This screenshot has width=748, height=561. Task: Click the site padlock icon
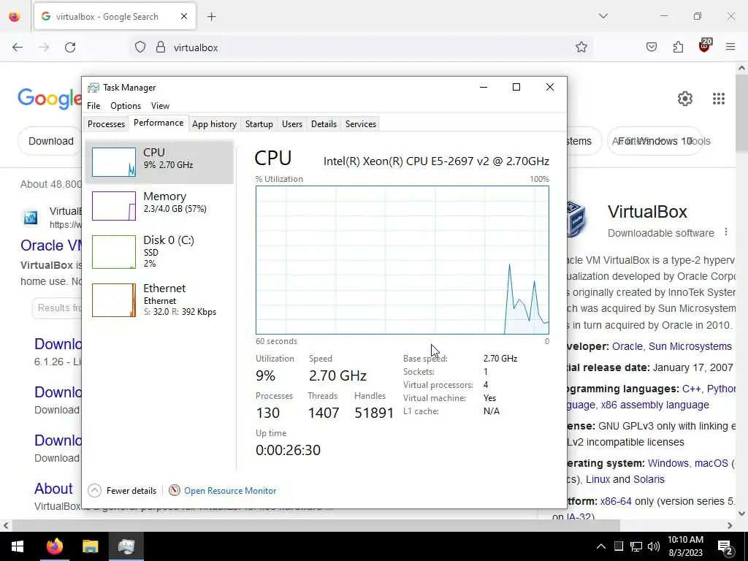(x=161, y=47)
